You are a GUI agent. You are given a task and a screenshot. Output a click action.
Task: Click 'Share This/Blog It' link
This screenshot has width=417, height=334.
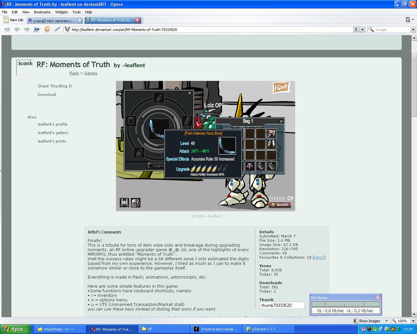[x=55, y=86]
